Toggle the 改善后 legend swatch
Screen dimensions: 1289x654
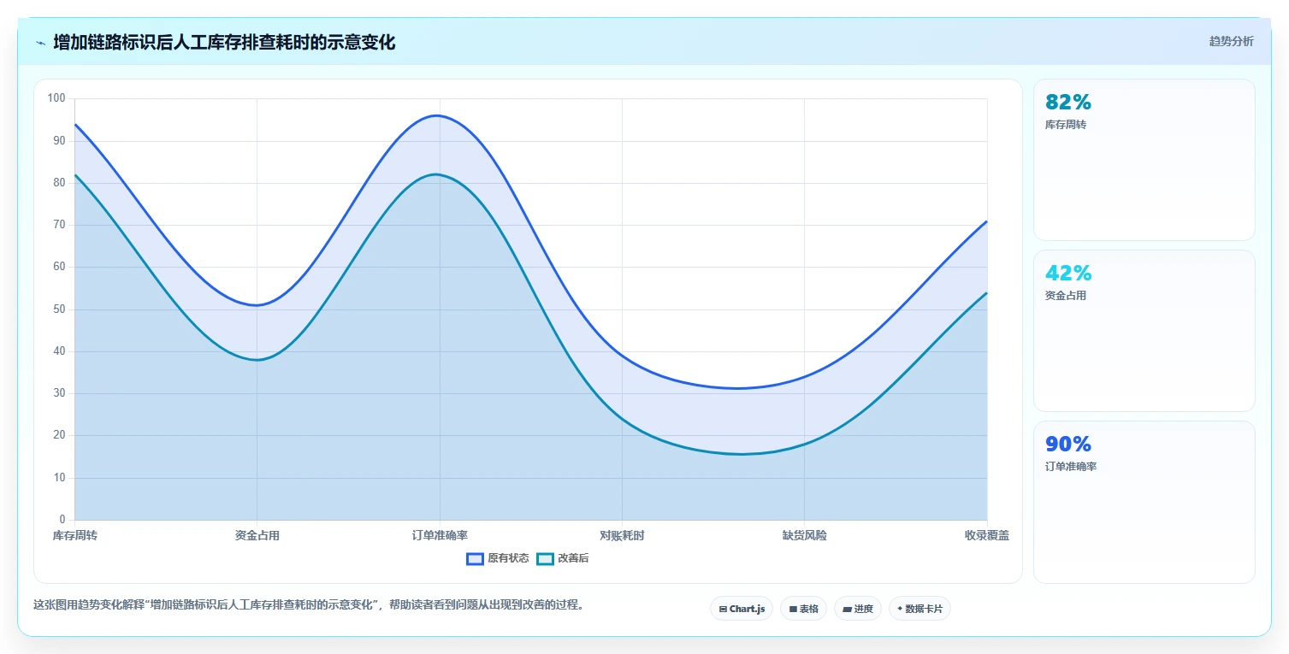coord(545,559)
